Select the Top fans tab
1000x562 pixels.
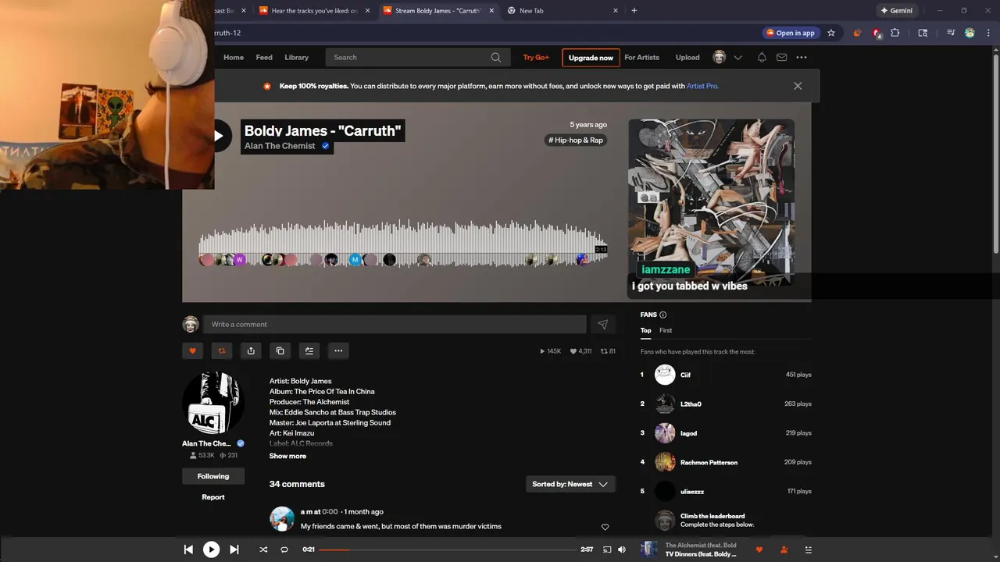645,330
